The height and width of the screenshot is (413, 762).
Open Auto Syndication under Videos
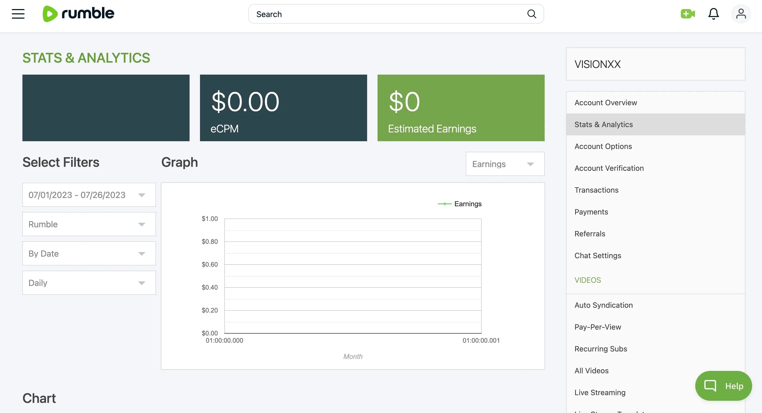[603, 305]
